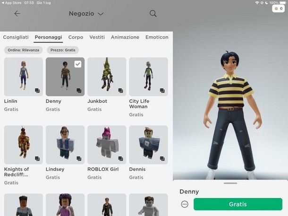Tap bundle icon on Junkbot card

(121, 90)
